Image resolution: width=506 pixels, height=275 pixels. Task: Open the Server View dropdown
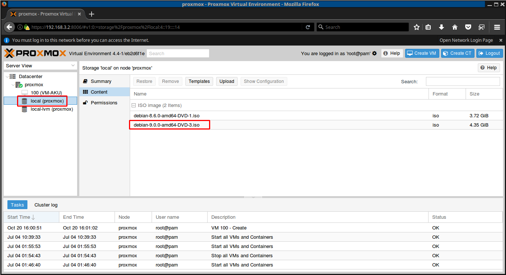(40, 66)
